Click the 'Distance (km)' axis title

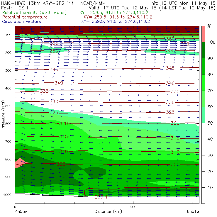(x=108, y=212)
